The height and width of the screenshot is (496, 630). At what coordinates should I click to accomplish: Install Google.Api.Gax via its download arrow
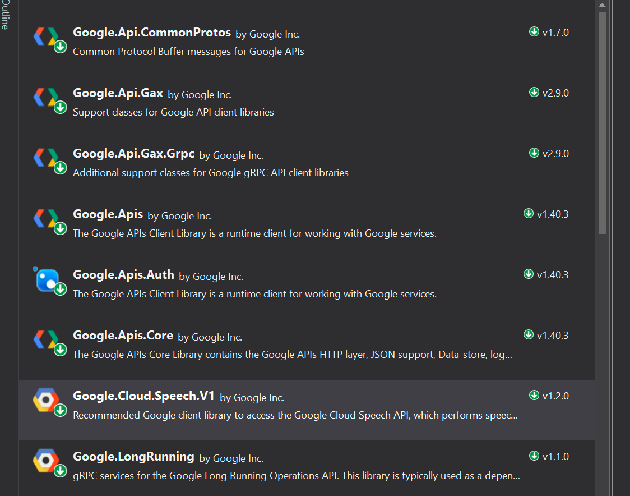point(534,93)
